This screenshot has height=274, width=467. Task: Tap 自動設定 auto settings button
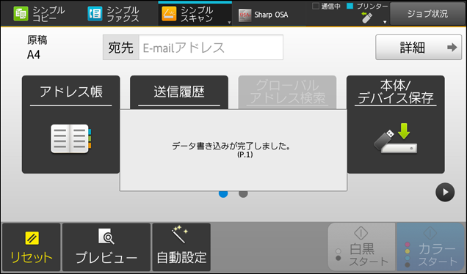click(181, 247)
